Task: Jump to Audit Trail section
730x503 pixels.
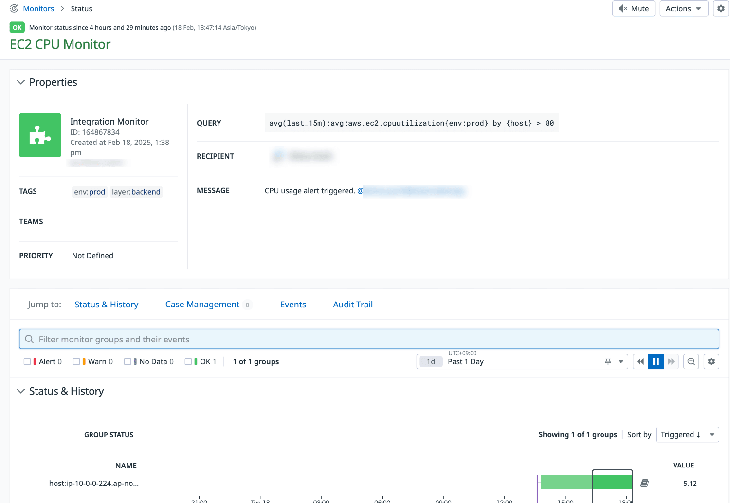Action: tap(353, 305)
